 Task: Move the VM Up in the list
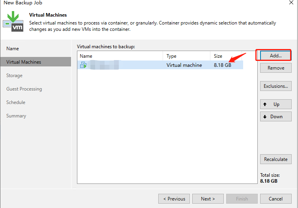pyautogui.click(x=276, y=104)
